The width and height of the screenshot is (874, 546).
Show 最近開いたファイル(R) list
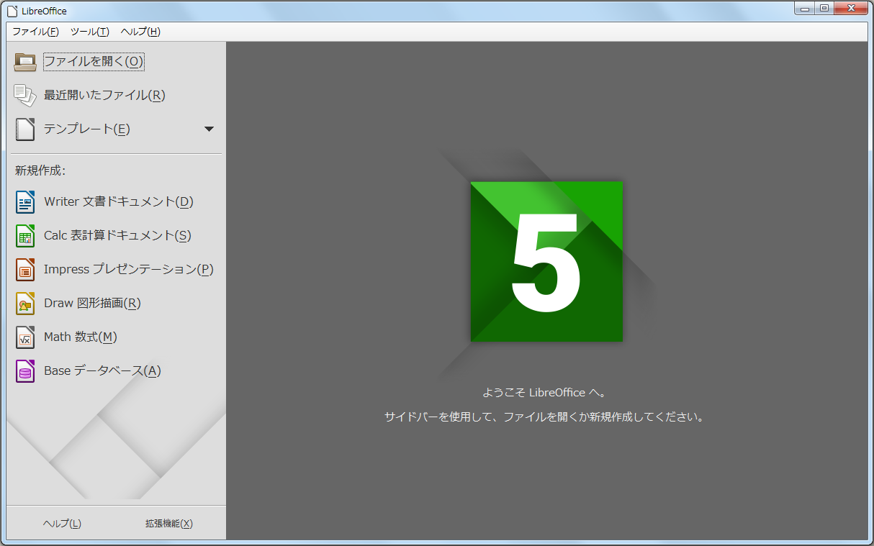click(104, 95)
